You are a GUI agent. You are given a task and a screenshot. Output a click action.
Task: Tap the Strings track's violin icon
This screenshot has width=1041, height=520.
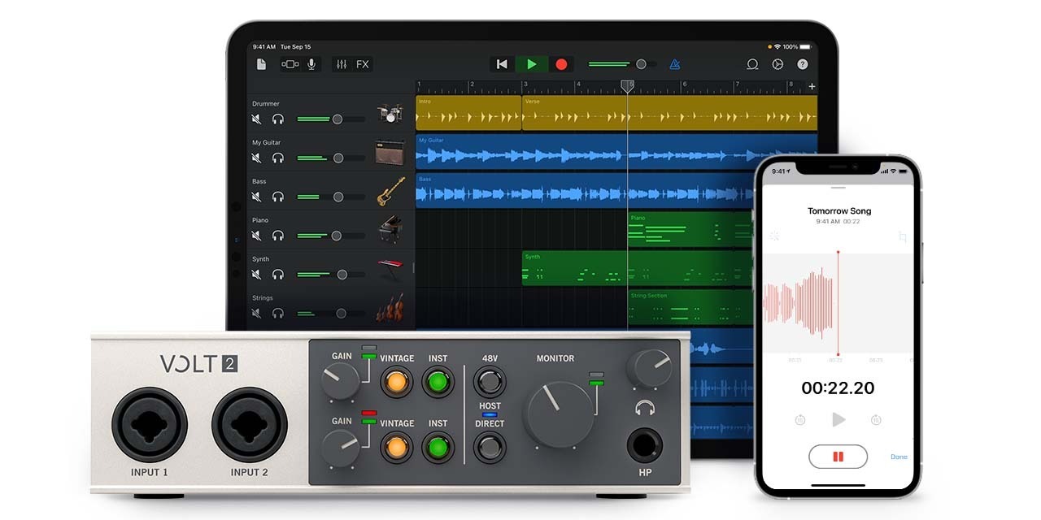coord(390,310)
